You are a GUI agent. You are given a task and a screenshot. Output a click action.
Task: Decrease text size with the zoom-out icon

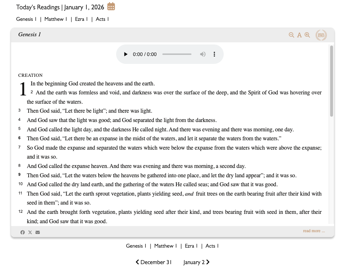tap(291, 35)
